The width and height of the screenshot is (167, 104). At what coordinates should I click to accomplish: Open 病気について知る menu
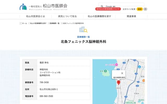[x=67, y=16]
